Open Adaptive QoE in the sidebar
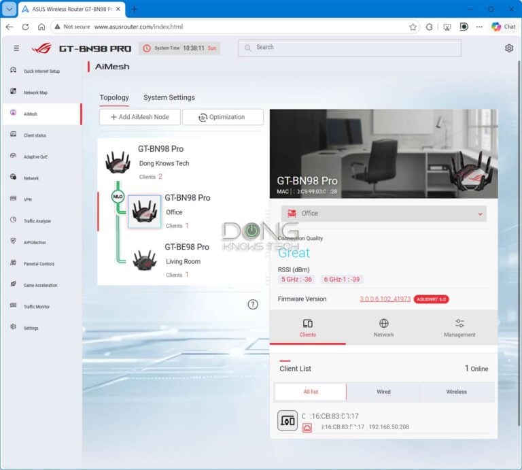 (x=41, y=156)
